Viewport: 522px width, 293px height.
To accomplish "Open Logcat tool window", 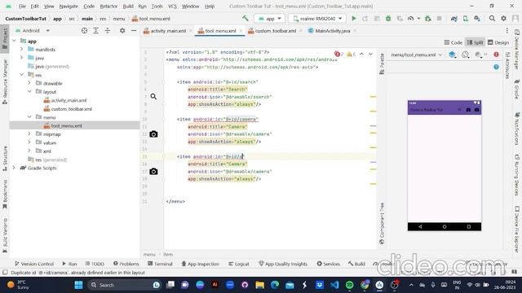I will tap(239, 264).
